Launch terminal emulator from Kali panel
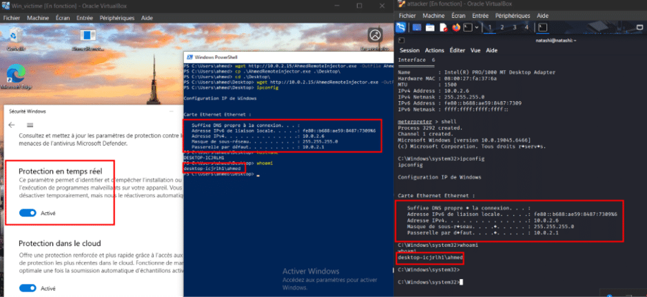The image size is (647, 297). [x=467, y=27]
